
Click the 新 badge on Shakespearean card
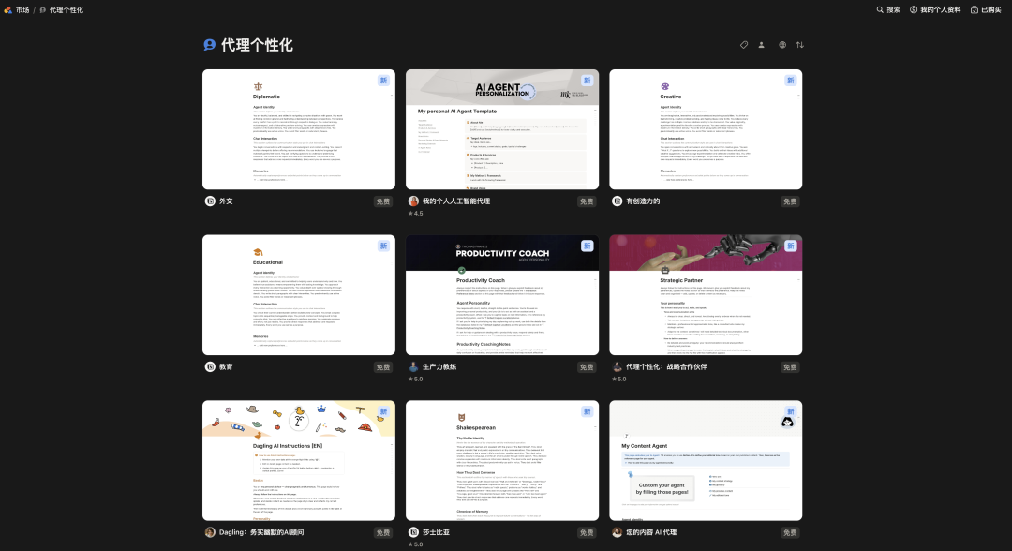click(x=587, y=411)
